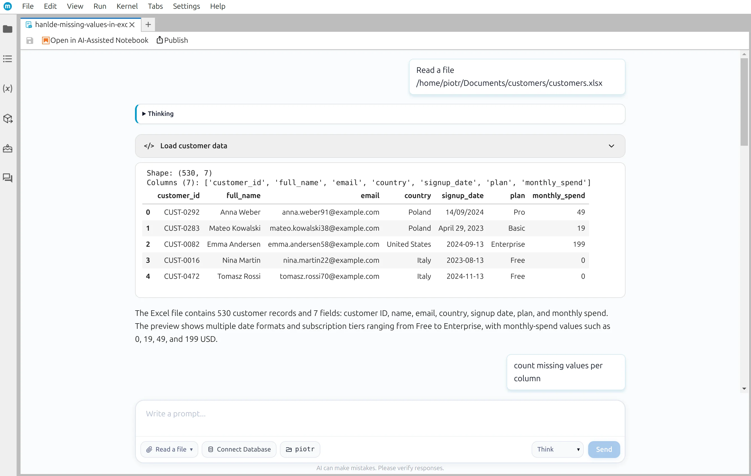Viewport: 751px width, 476px height.
Task: Click cell Mateo Kowalski
Action: [x=235, y=228]
